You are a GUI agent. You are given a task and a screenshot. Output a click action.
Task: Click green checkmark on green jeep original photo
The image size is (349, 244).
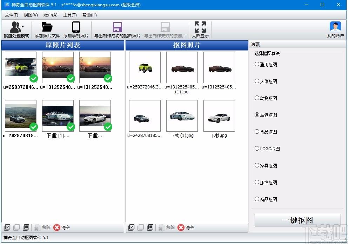34,78
